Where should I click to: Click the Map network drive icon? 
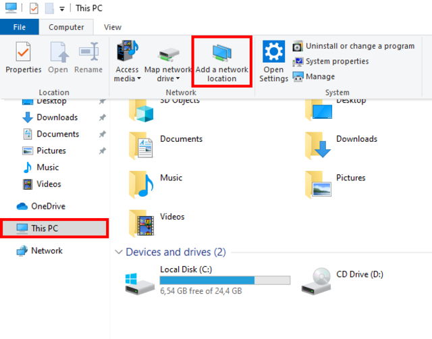pyautogui.click(x=168, y=55)
